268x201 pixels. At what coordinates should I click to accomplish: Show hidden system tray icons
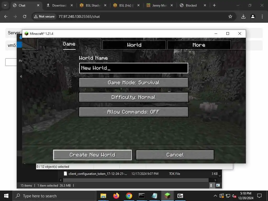[215, 196]
